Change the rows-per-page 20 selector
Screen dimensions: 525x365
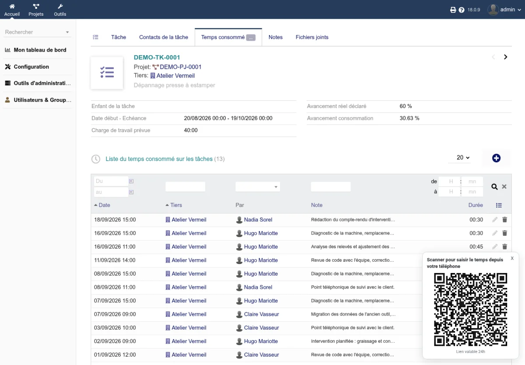460,158
